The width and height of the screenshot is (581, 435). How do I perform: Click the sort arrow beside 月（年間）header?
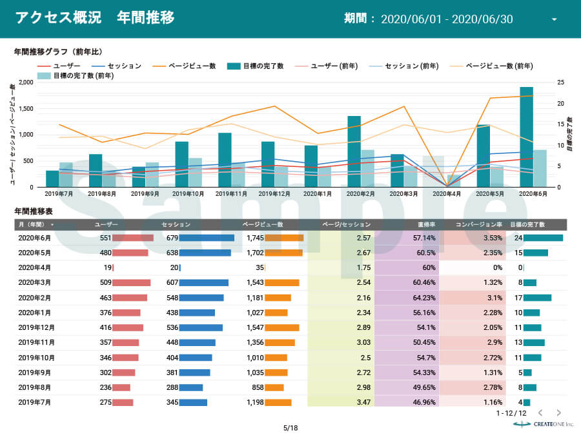coord(52,225)
